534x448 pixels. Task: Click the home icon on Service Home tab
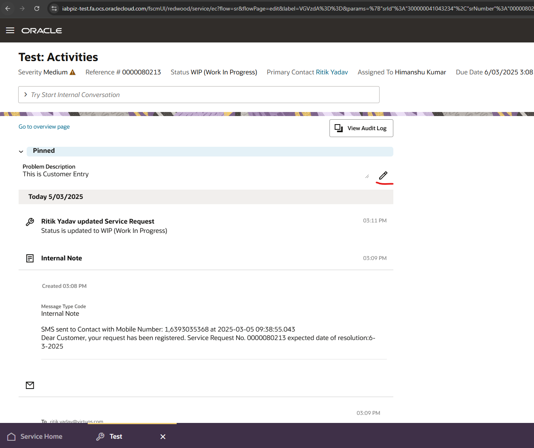pyautogui.click(x=11, y=436)
